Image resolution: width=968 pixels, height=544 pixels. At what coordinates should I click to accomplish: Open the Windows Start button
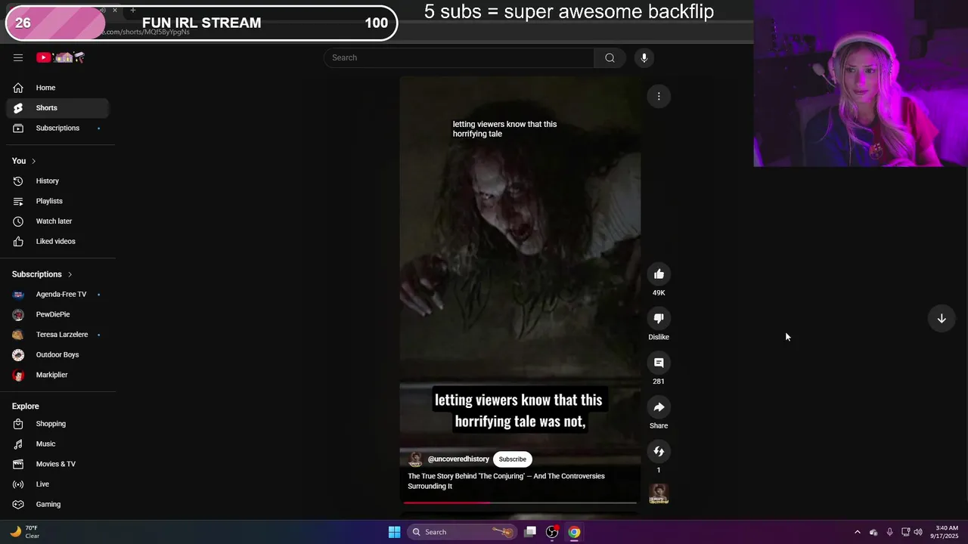[394, 532]
